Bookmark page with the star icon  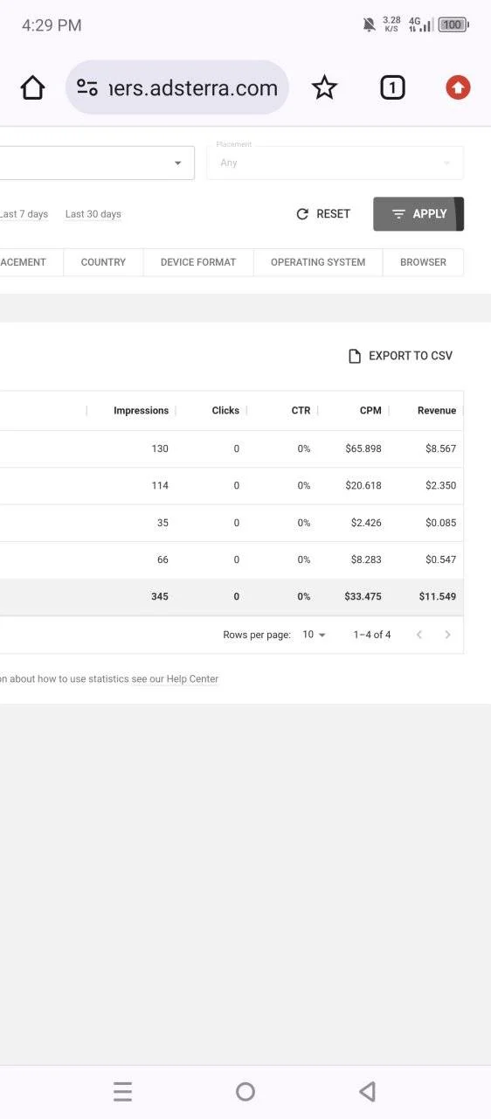(324, 87)
